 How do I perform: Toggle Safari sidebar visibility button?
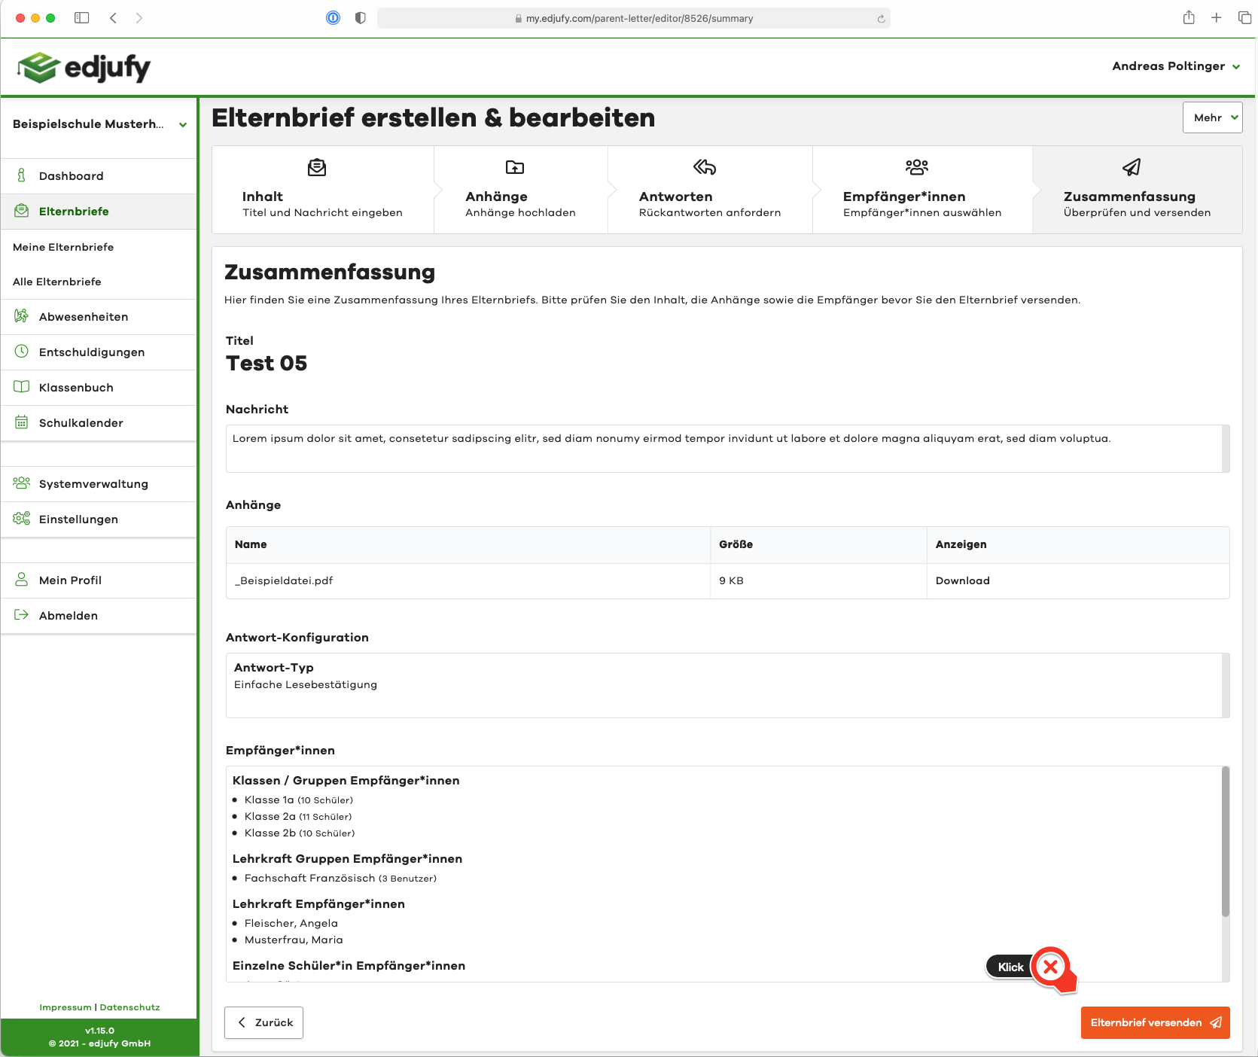coord(82,18)
